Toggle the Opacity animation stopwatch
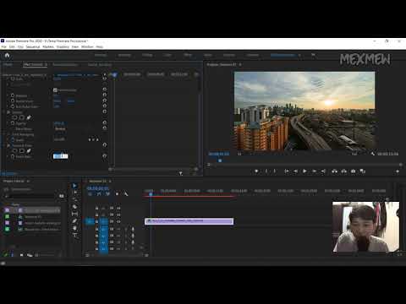Image resolution: width=406 pixels, height=304 pixels. coord(13,123)
